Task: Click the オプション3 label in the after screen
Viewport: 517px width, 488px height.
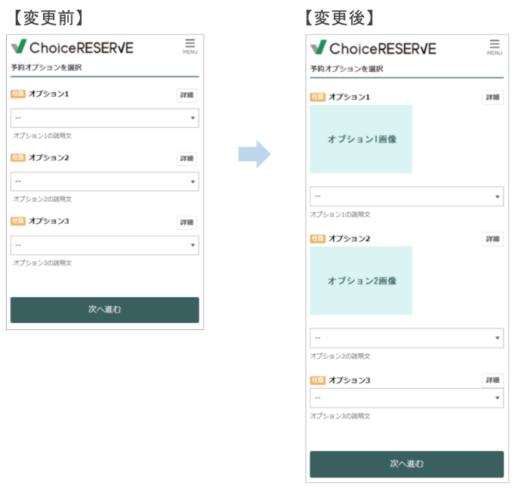Action: coord(350,381)
